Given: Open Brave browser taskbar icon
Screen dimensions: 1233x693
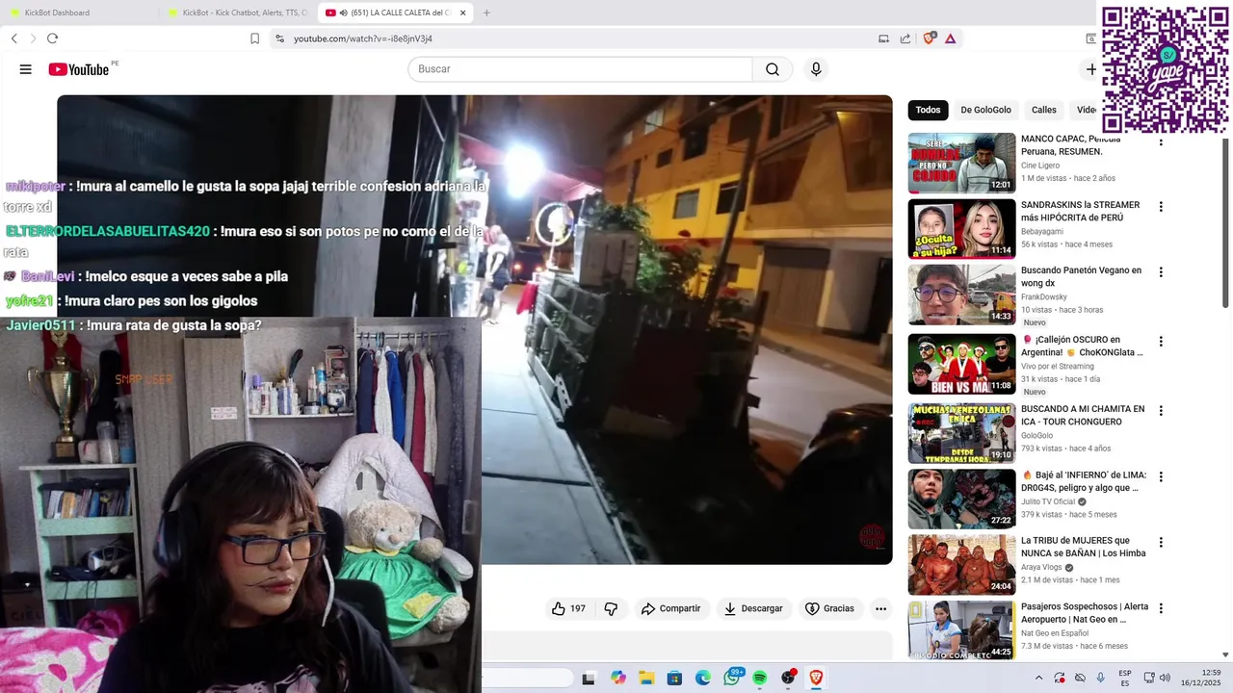Looking at the screenshot, I should [816, 678].
